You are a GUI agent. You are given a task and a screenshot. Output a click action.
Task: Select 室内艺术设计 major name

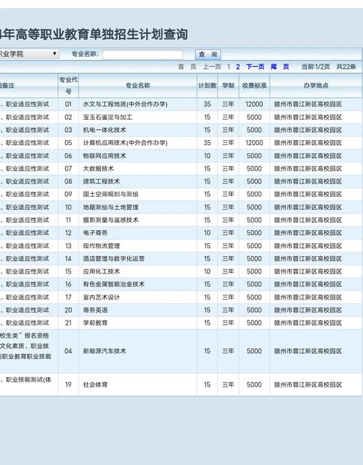click(x=101, y=297)
